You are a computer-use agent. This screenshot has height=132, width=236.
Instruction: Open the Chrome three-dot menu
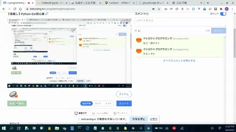[232, 9]
